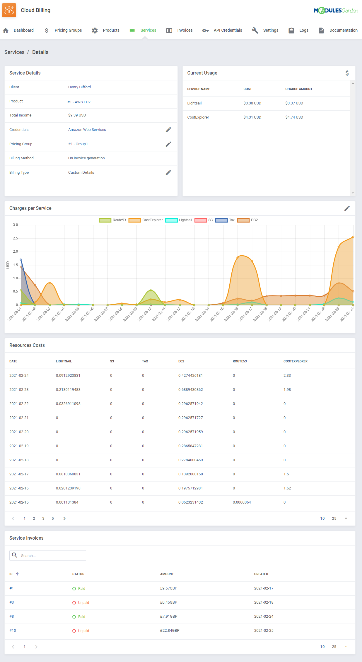Open the Products menu item
This screenshot has height=662, width=362.
click(111, 30)
